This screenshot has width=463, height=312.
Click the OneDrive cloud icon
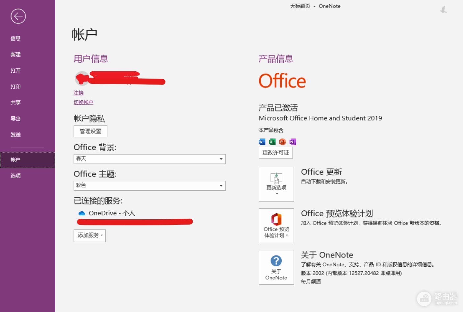[82, 213]
